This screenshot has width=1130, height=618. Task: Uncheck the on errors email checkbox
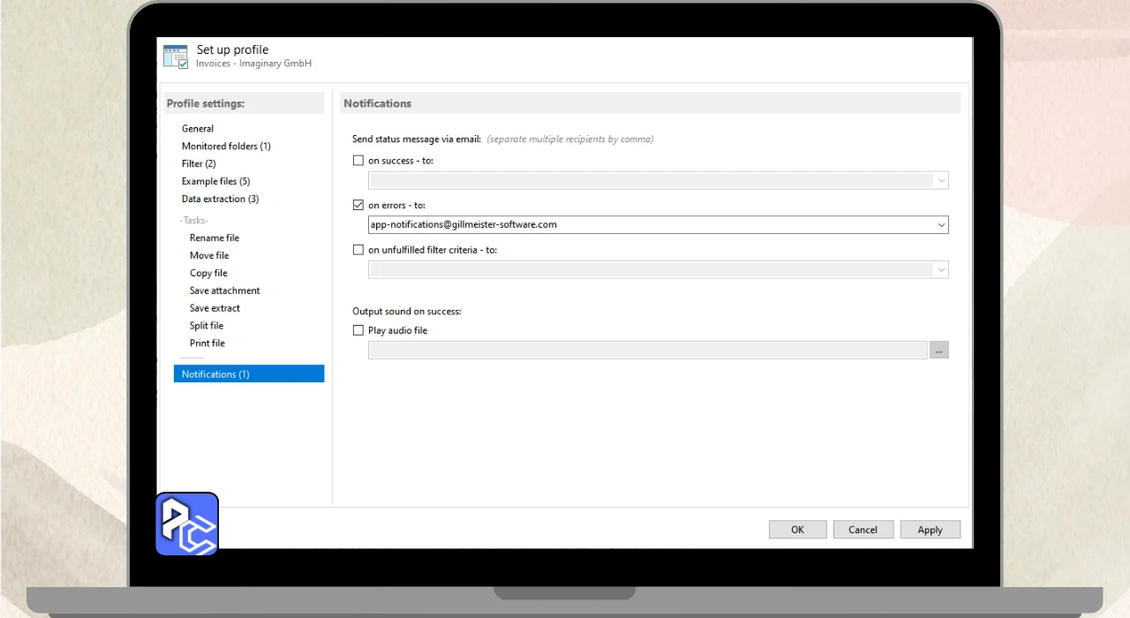point(358,205)
